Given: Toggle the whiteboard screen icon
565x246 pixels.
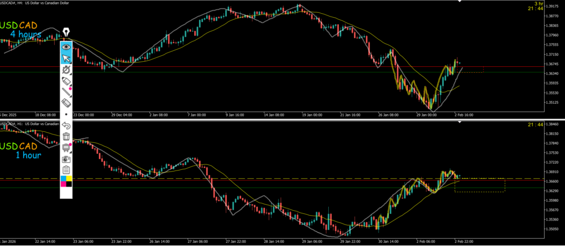Looking at the screenshot, I should tap(66, 147).
